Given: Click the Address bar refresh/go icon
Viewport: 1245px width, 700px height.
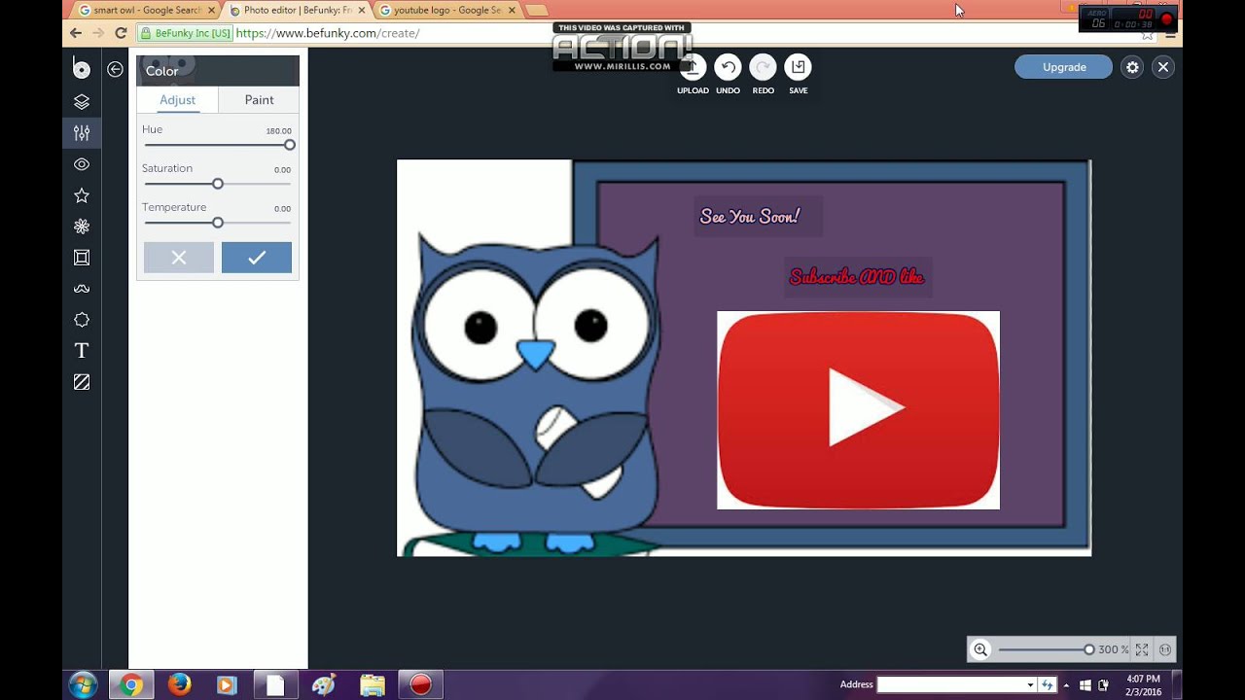Looking at the screenshot, I should point(1048,685).
